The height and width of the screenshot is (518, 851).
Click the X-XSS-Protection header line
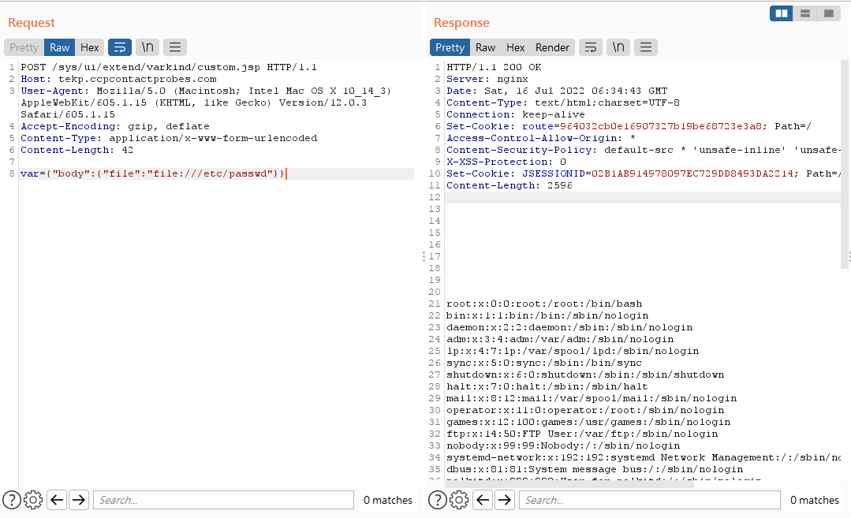click(506, 162)
